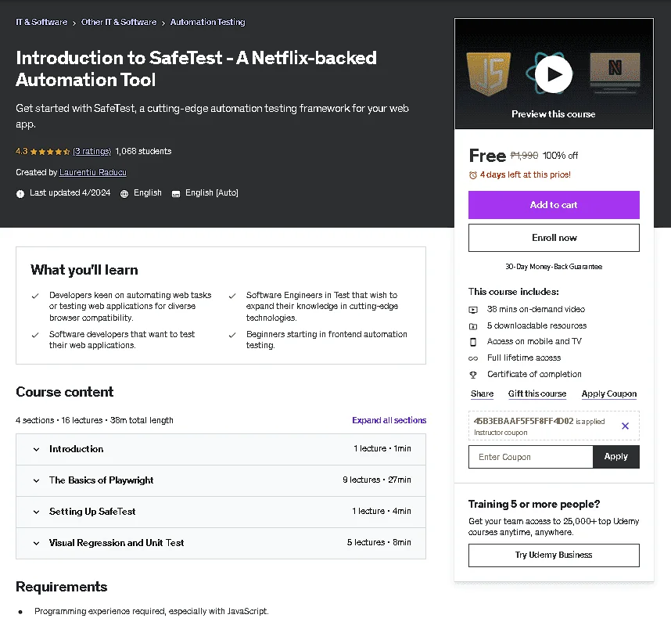Click 'Certificate of completion' text
671x629 pixels.
(534, 374)
